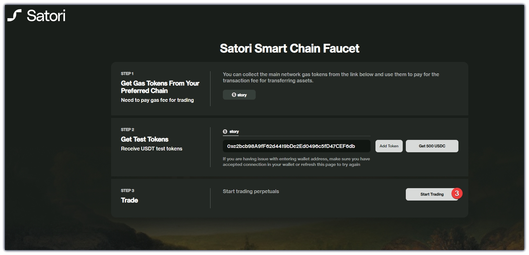Click the Satori wordmark text
Image resolution: width=529 pixels, height=255 pixels.
[46, 16]
